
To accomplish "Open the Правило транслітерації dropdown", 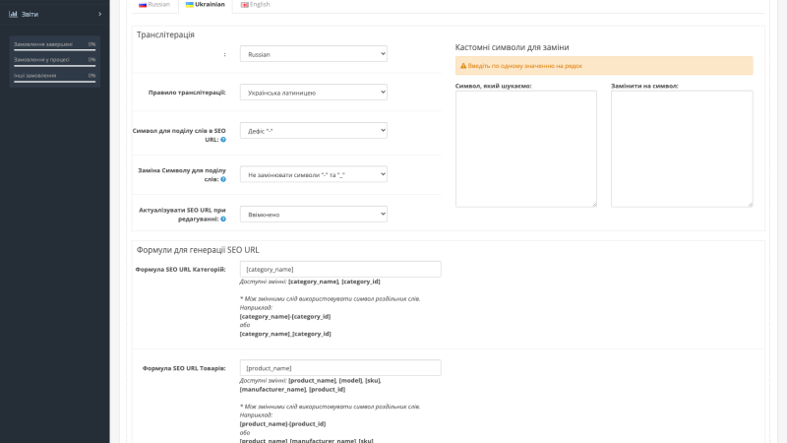I will pos(313,92).
